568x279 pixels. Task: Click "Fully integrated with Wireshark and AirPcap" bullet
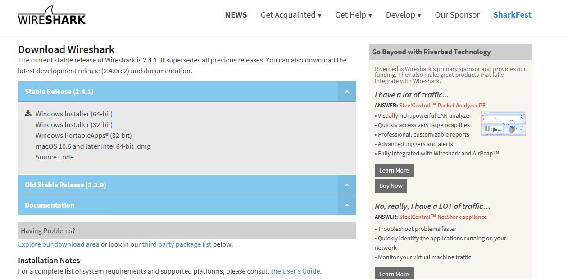[x=437, y=153]
